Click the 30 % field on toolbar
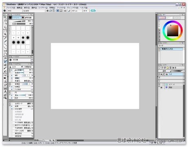Viewport: 188px width, 147px height. pyautogui.click(x=86, y=11)
